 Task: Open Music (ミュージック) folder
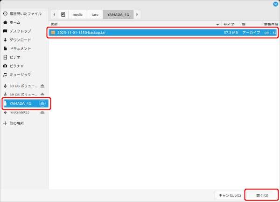[20, 74]
